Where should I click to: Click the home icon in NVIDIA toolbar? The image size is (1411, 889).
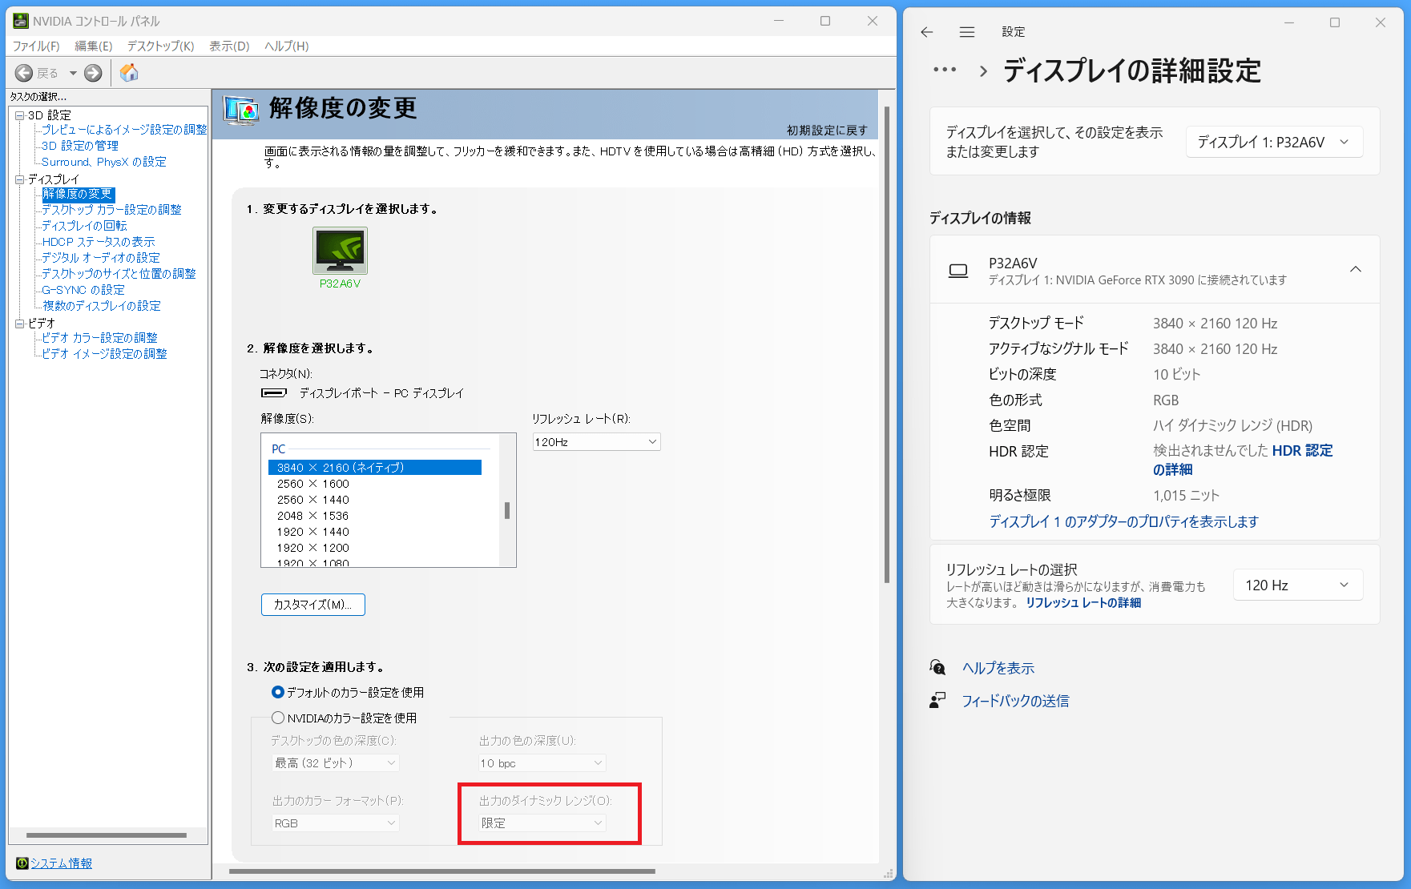click(129, 73)
